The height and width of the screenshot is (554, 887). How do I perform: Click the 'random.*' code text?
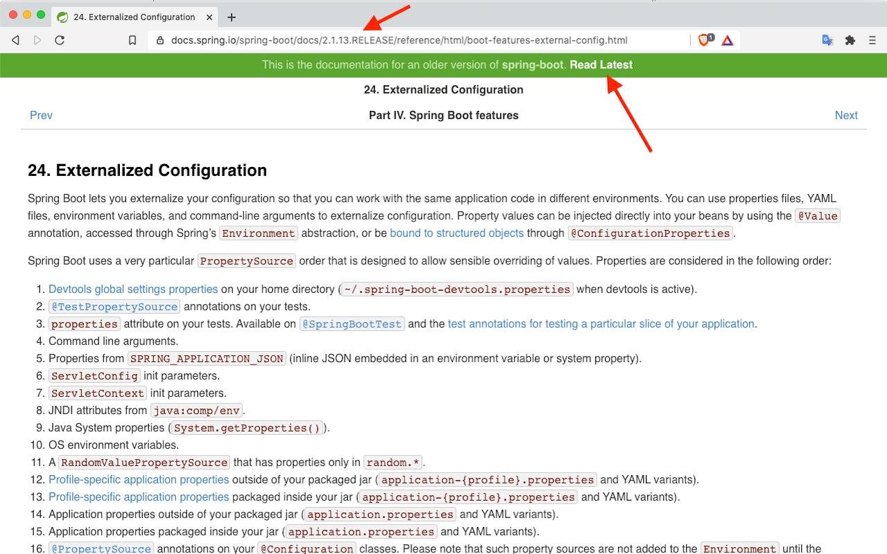tap(393, 463)
